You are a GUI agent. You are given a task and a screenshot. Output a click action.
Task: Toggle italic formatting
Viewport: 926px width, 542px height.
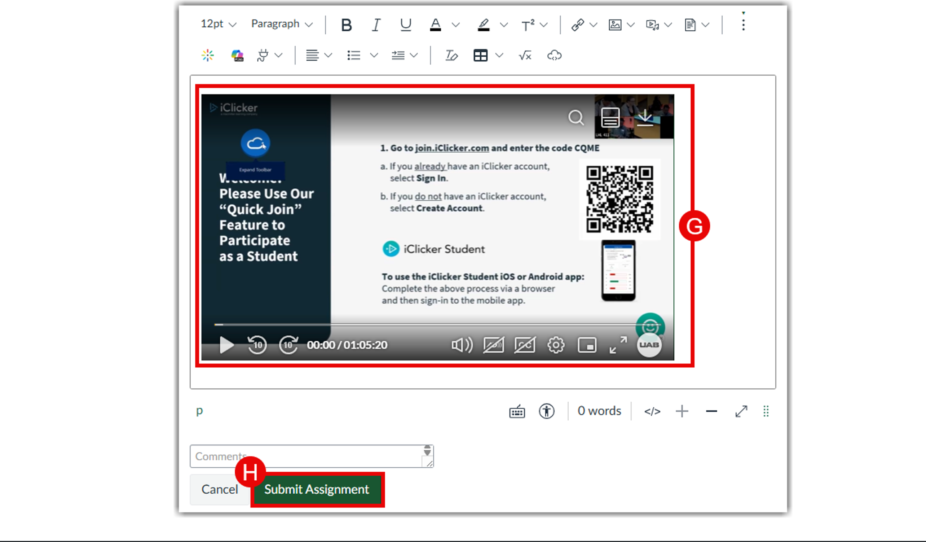376,25
